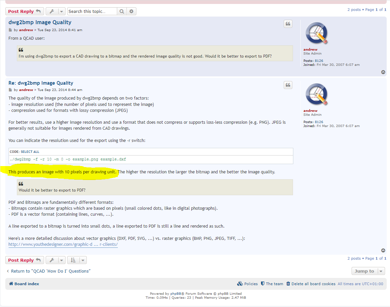This screenshot has width=390, height=307.
Task: Click the bottom Post Reply button
Action: click(24, 260)
